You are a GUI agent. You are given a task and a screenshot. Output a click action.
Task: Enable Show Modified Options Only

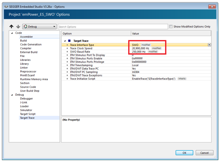tap(171, 26)
